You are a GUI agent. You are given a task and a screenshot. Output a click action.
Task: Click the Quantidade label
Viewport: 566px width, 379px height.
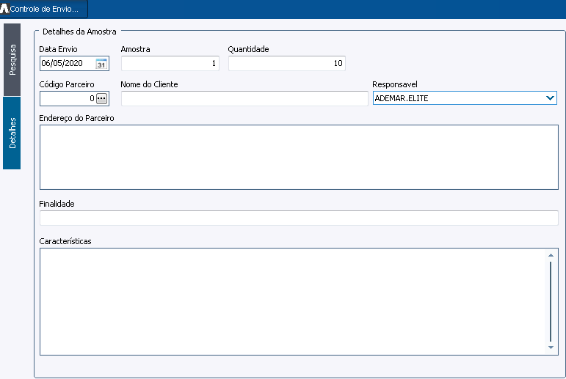(x=248, y=49)
